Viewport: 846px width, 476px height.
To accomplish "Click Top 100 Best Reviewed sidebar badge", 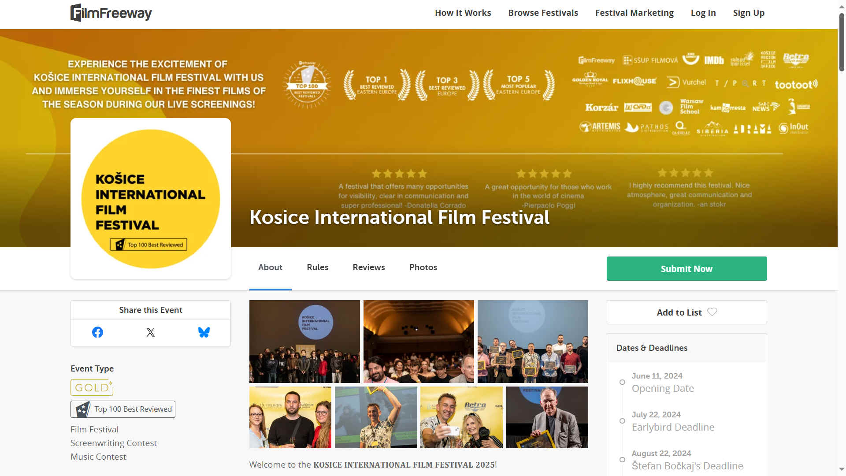I will pyautogui.click(x=123, y=409).
